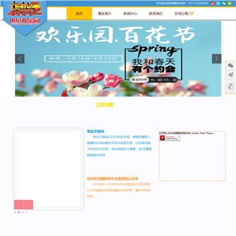This screenshot has width=236, height=236.
Task: Open the green WeChat icon in top bar
Action: point(224,3)
